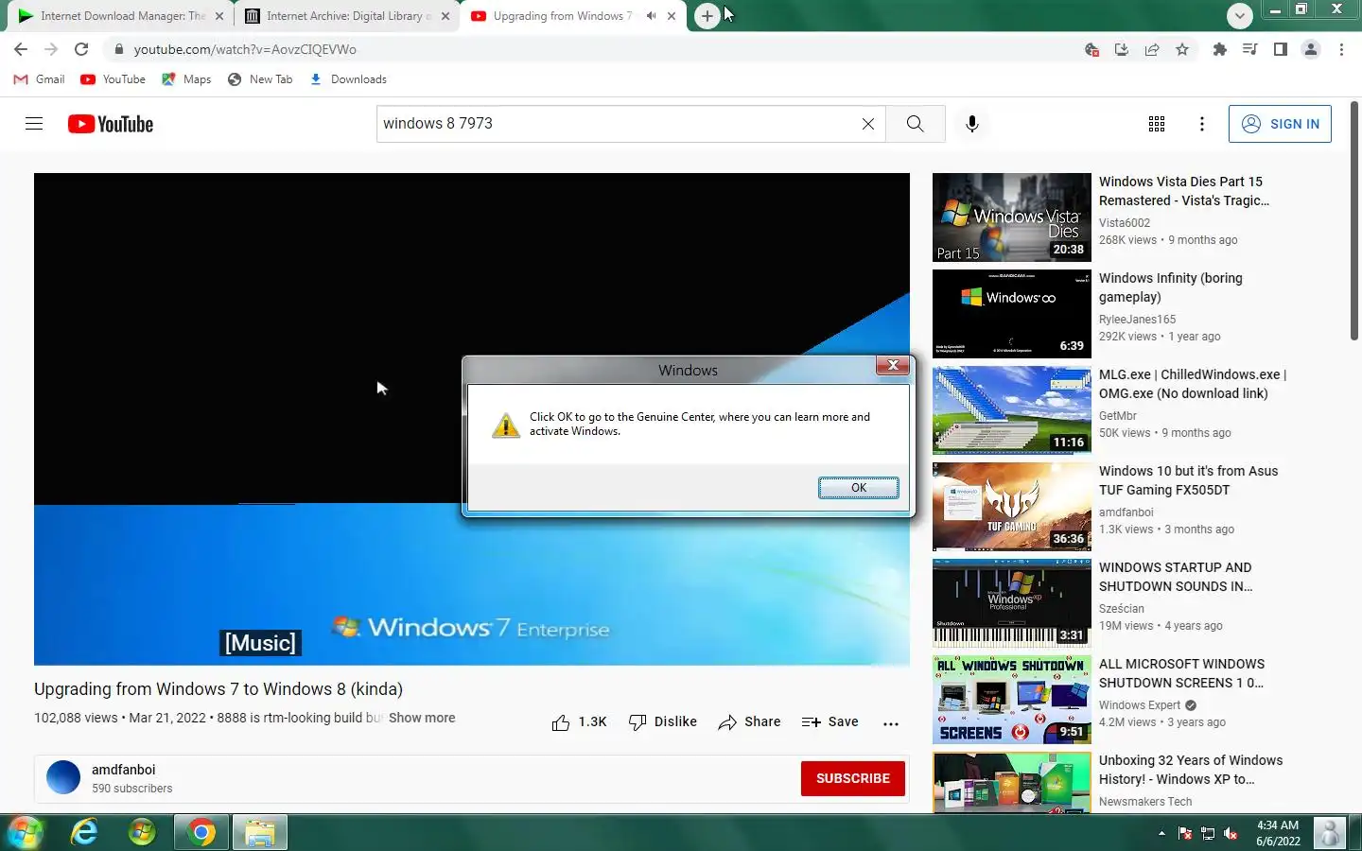Open amdfanboi channel avatar
The width and height of the screenshot is (1362, 851).
63,777
